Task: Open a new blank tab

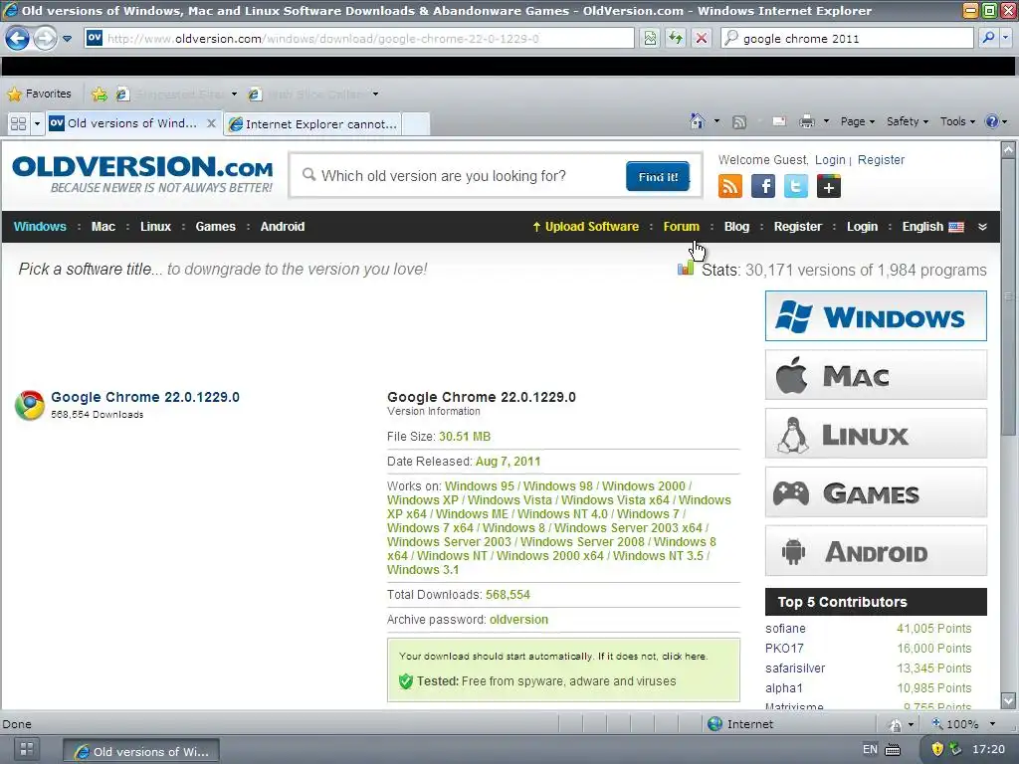Action: click(x=416, y=124)
